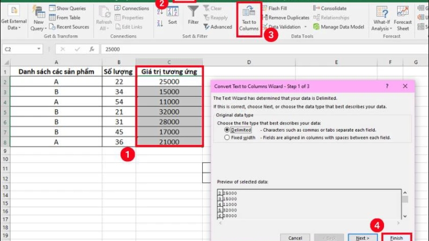Open the Sort dialog button

[172, 16]
